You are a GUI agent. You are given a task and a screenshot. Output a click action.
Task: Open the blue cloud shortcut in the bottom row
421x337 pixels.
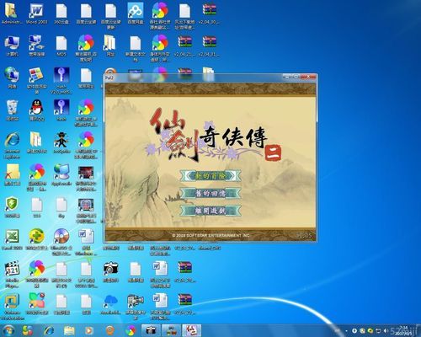pyautogui.click(x=110, y=304)
